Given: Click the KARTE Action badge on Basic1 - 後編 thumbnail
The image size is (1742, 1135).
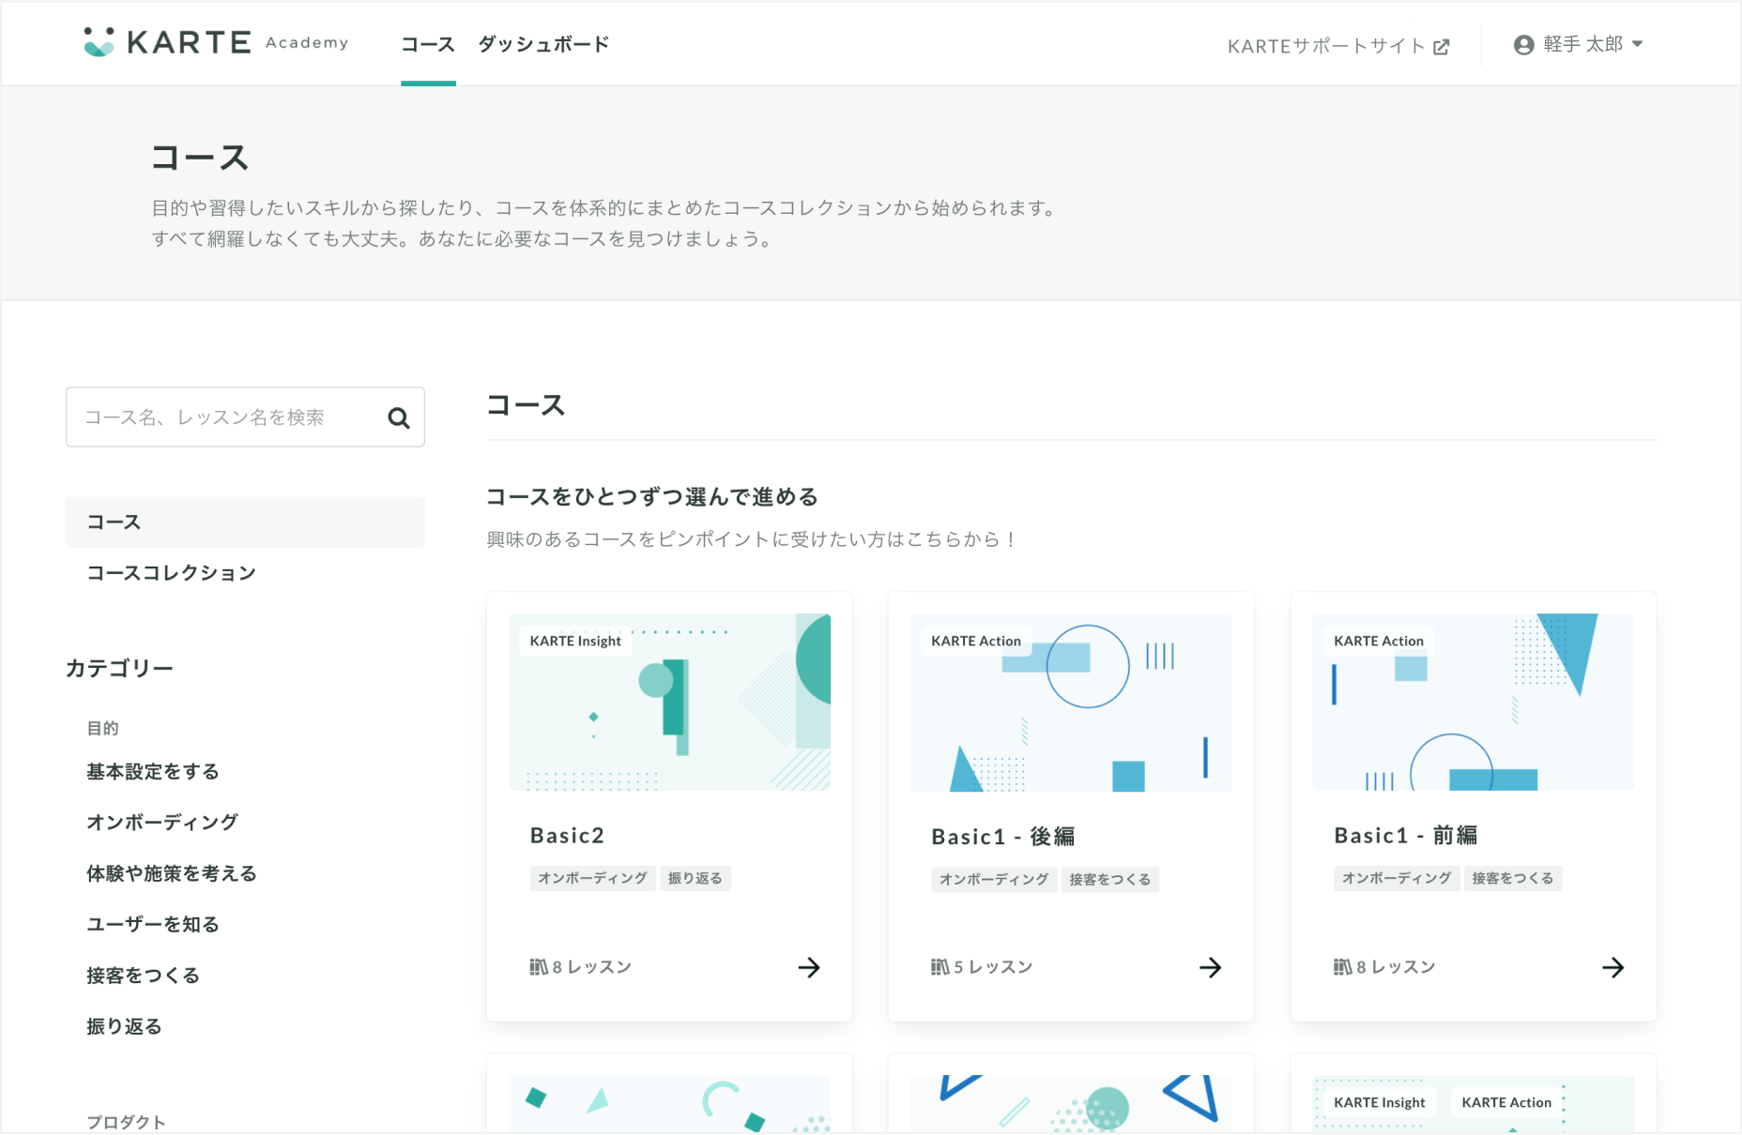Looking at the screenshot, I should 976,641.
